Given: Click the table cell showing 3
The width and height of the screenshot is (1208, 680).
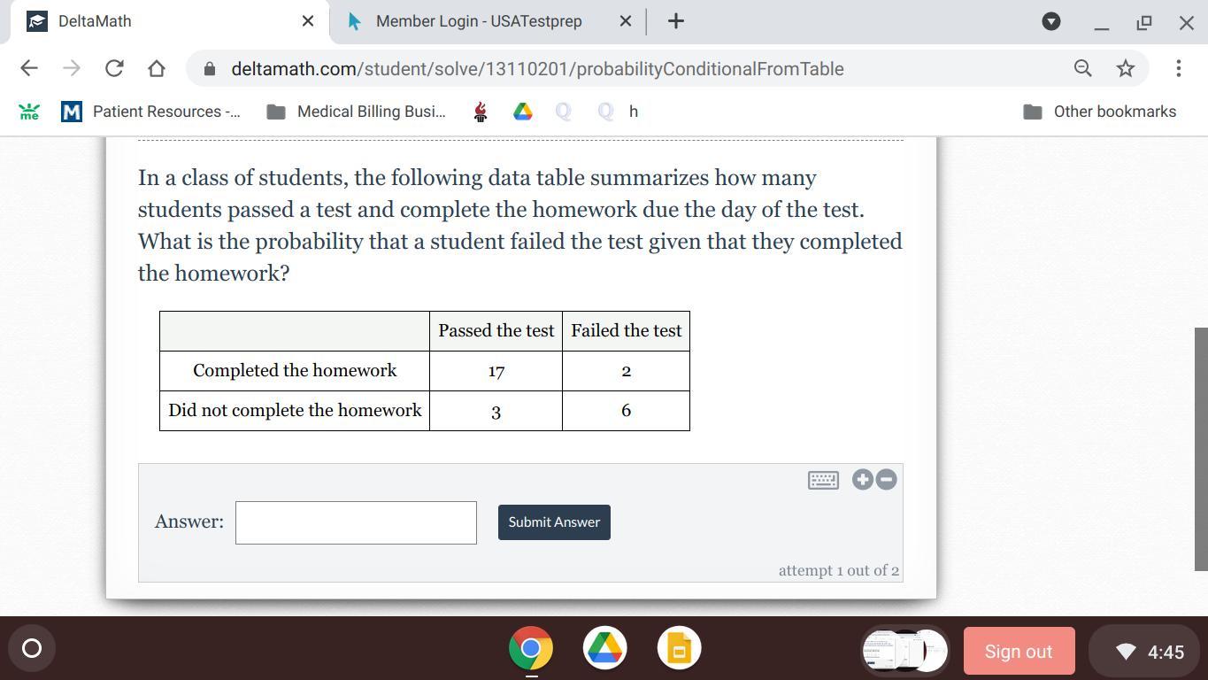Looking at the screenshot, I should click(496, 411).
